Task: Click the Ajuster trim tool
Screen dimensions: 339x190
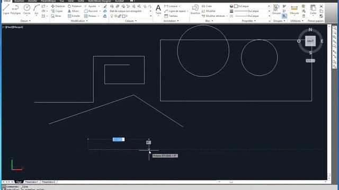Action: (91, 6)
